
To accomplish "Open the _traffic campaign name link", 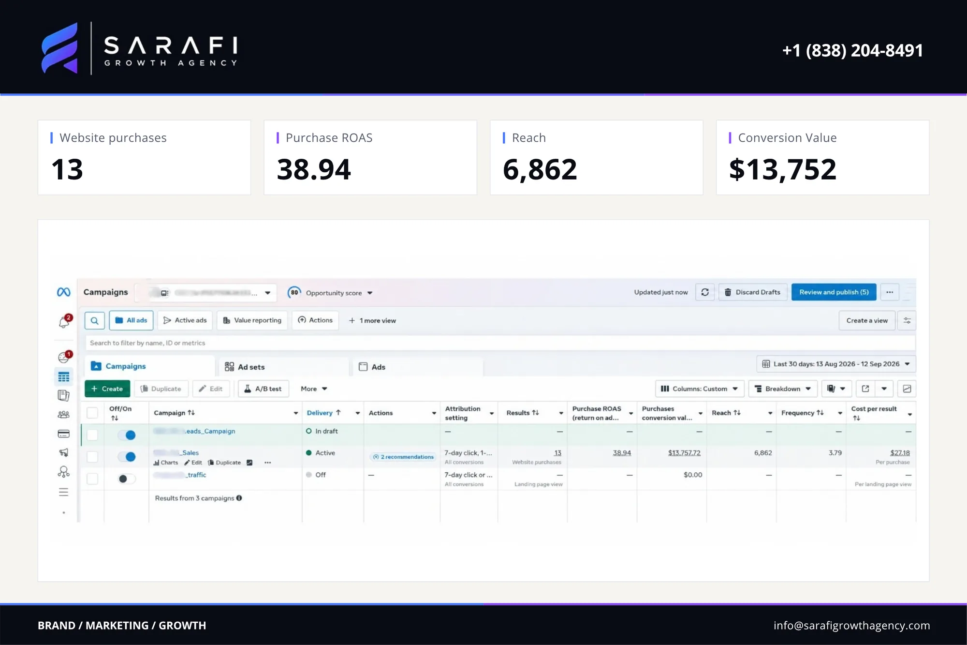I will 180,475.
